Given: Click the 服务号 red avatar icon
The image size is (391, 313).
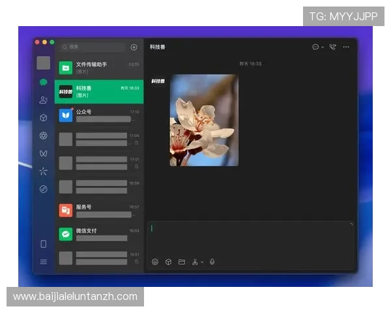Looking at the screenshot, I should tap(66, 211).
